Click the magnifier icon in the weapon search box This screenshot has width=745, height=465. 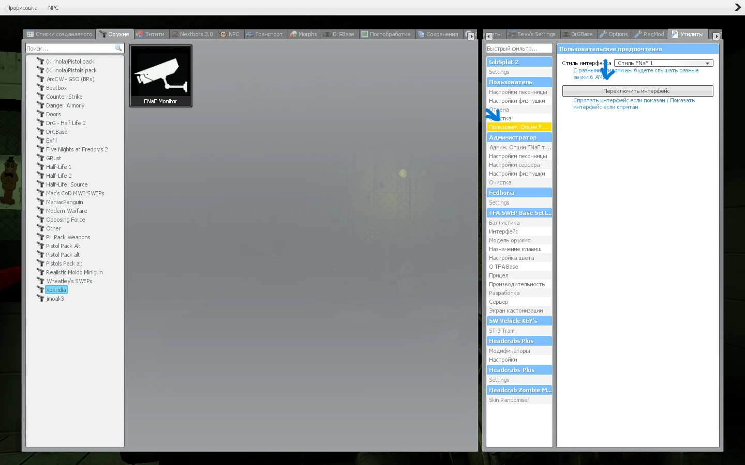pos(118,48)
